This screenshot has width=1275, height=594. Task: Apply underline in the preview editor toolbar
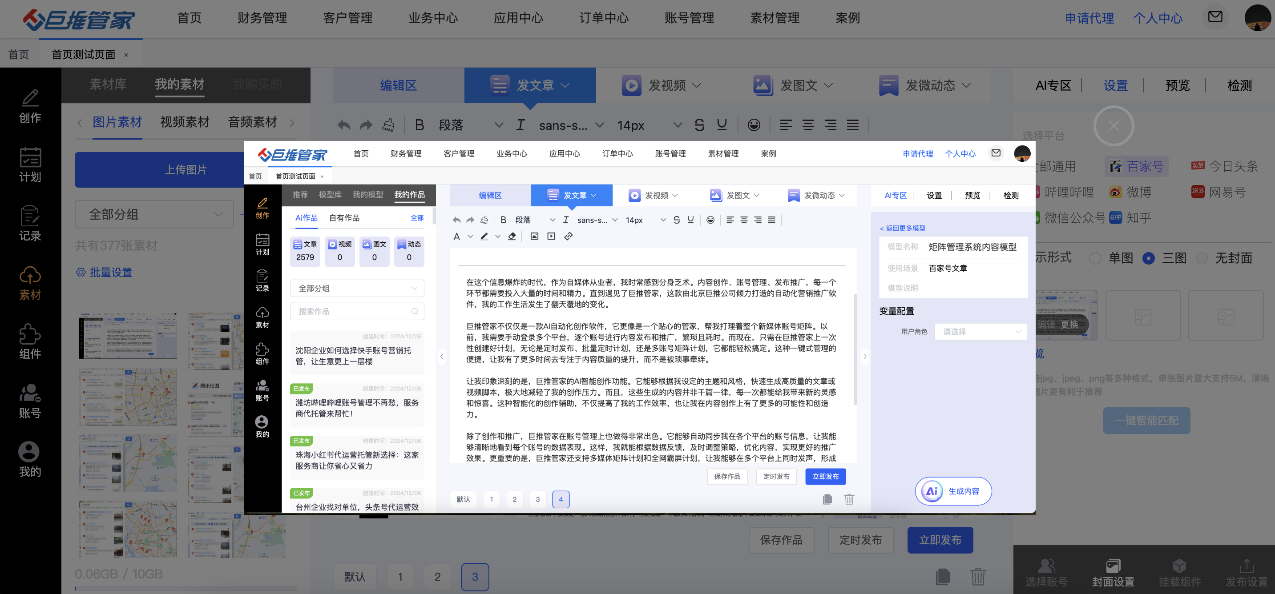pyautogui.click(x=690, y=220)
